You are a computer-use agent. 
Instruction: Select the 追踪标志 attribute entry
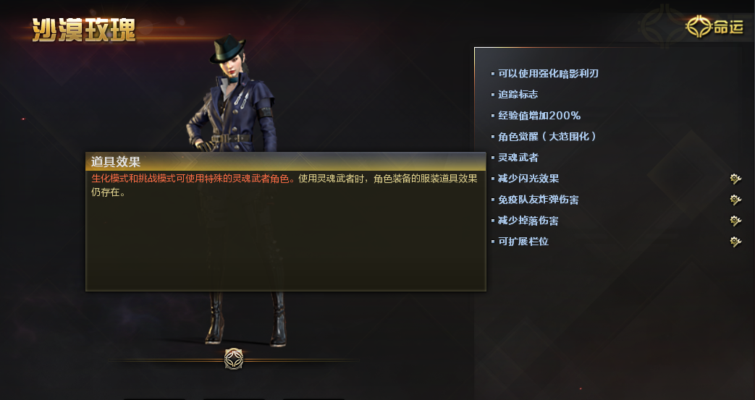(518, 94)
